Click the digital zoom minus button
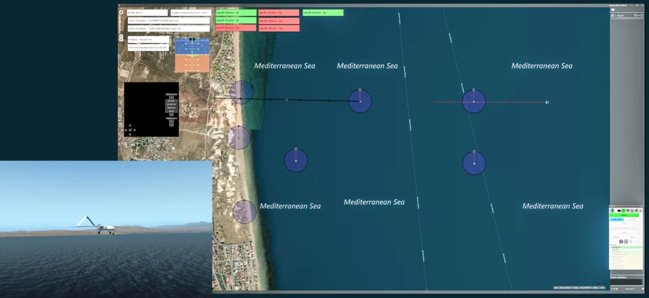The height and width of the screenshot is (298, 649). coord(171,125)
